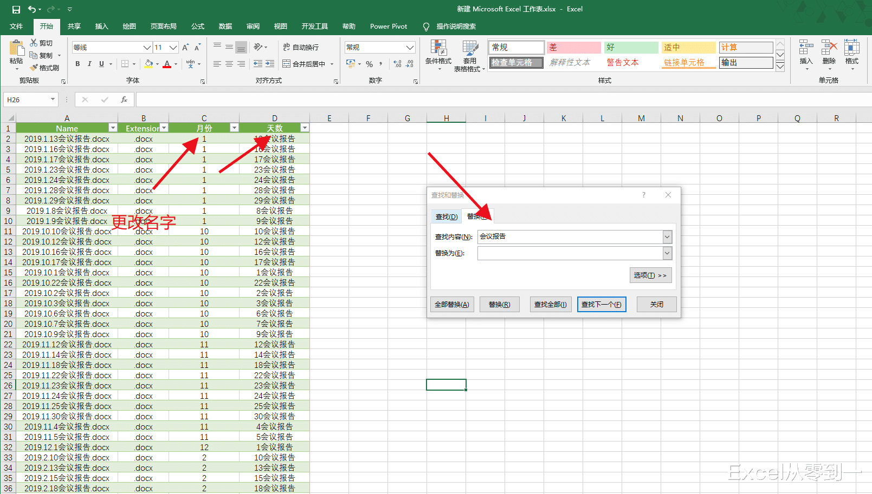Click the Replace with input field
This screenshot has height=494, width=872.
click(x=569, y=253)
